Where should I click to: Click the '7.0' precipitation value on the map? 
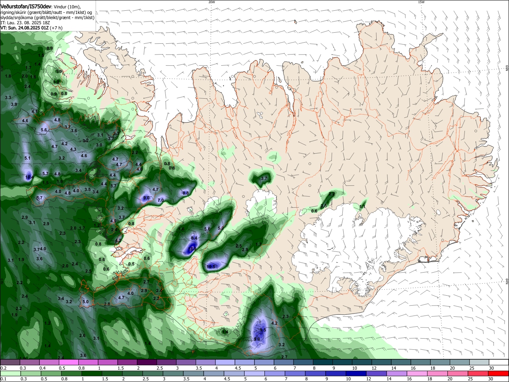[x=161, y=201]
